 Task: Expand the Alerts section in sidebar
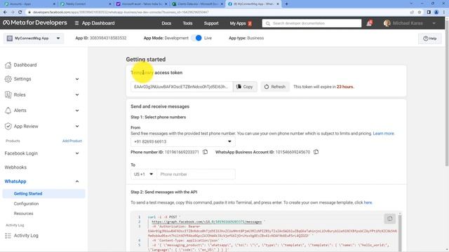77,111
